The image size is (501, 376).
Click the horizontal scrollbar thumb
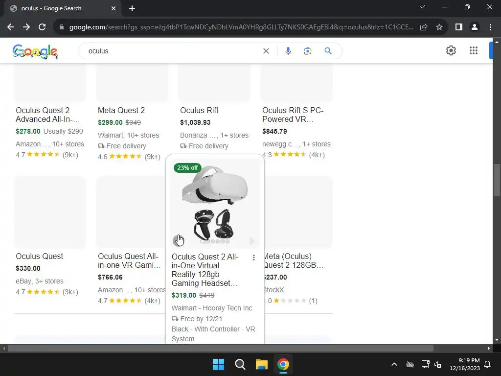[x=221, y=348]
